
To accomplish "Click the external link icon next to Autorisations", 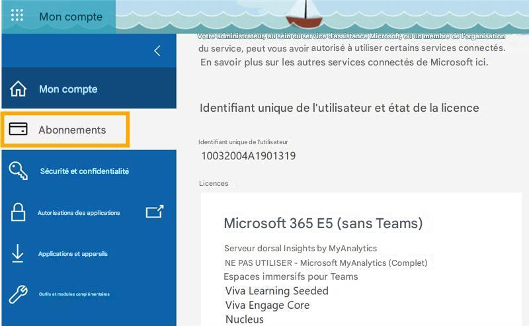I will pyautogui.click(x=155, y=212).
